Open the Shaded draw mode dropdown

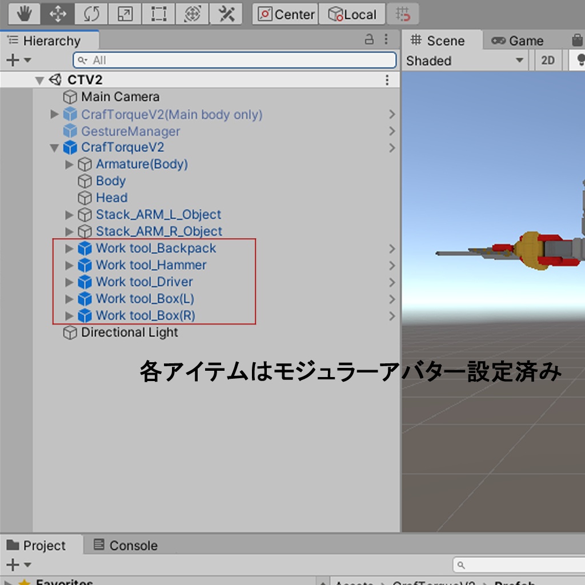(x=463, y=61)
